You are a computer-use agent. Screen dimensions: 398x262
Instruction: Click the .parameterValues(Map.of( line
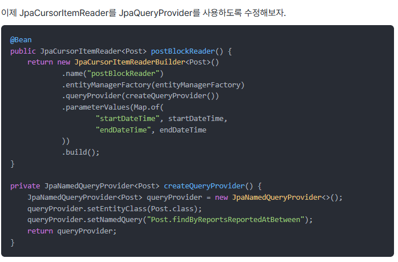[113, 107]
